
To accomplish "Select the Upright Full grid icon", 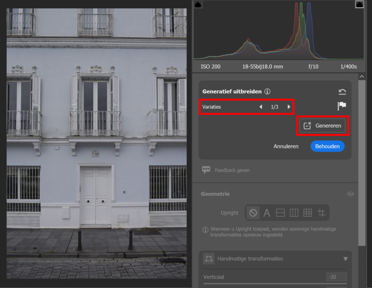I will 308,213.
